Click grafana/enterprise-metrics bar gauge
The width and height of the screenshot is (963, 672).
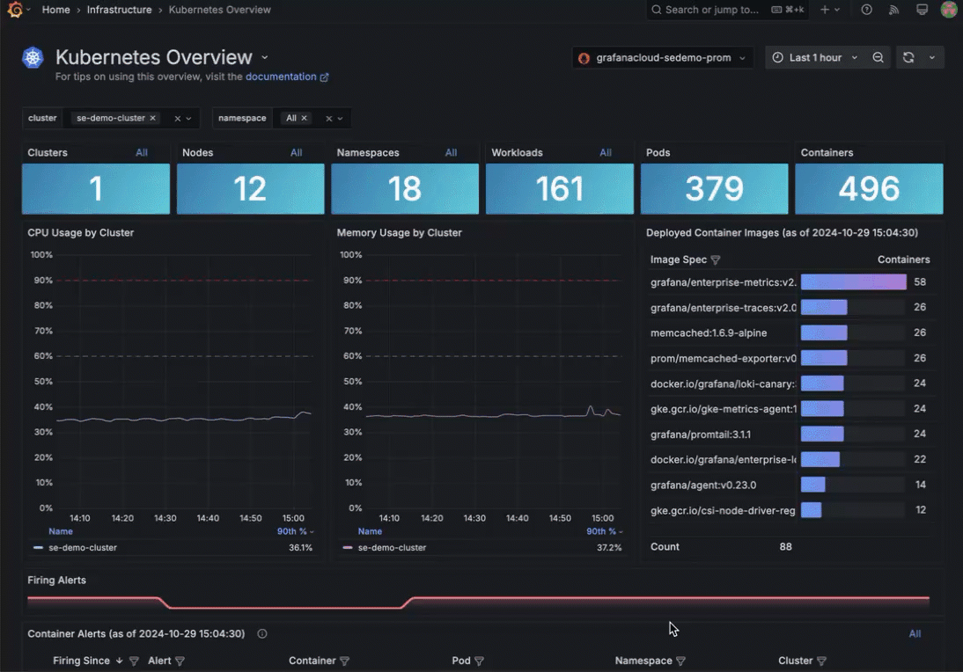[x=853, y=282]
